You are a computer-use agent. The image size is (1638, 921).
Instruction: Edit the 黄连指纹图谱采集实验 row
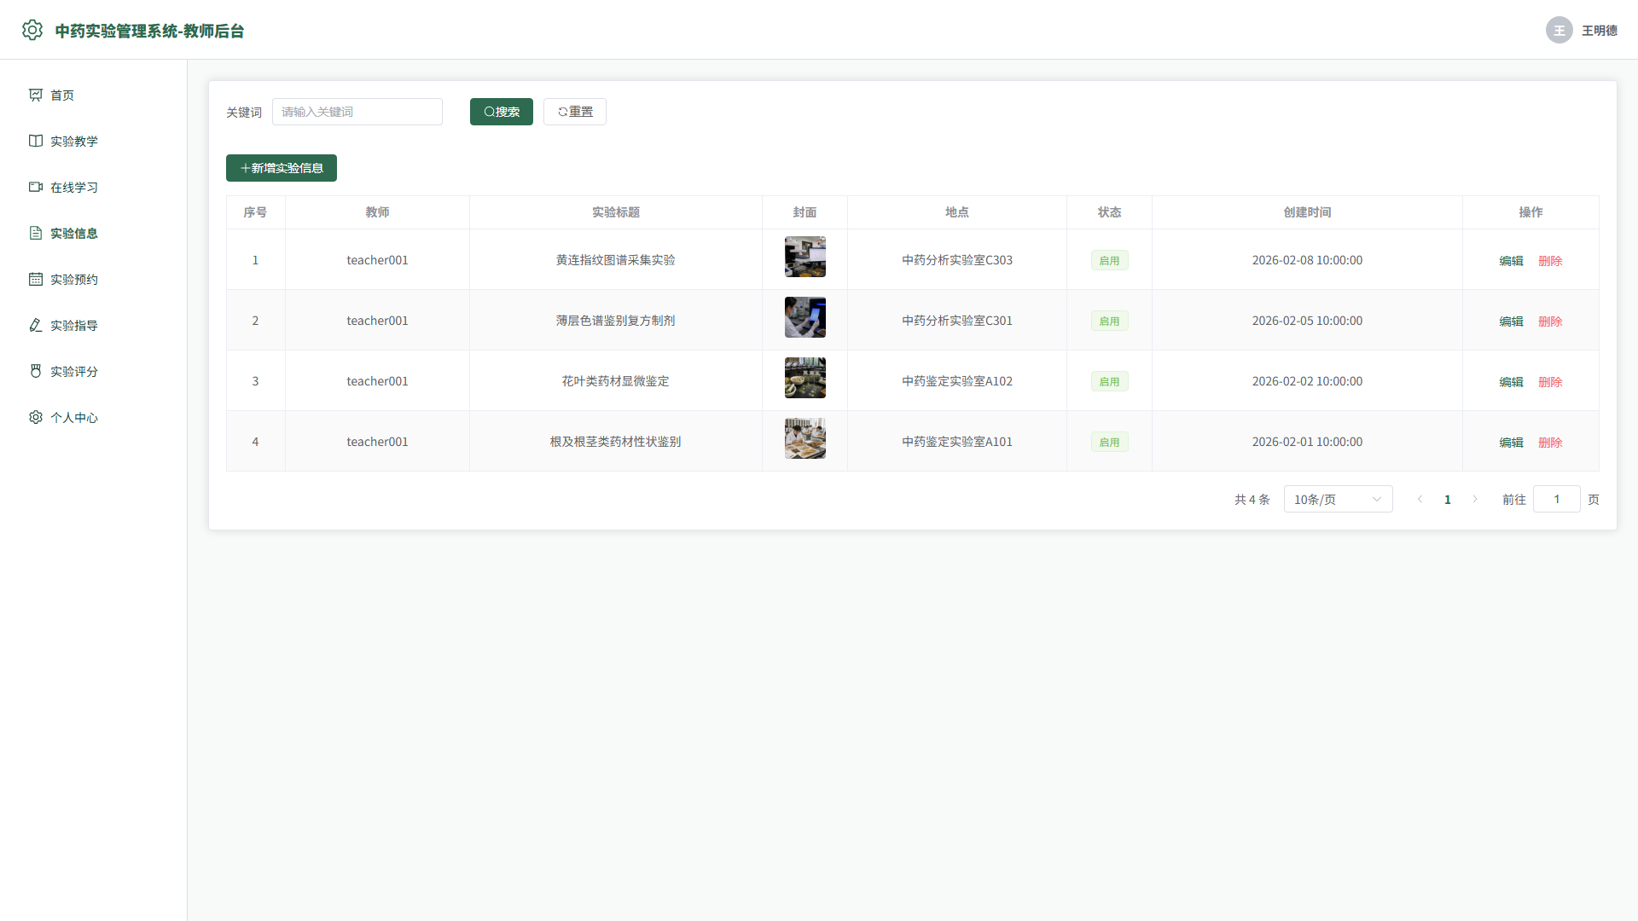click(x=1511, y=261)
